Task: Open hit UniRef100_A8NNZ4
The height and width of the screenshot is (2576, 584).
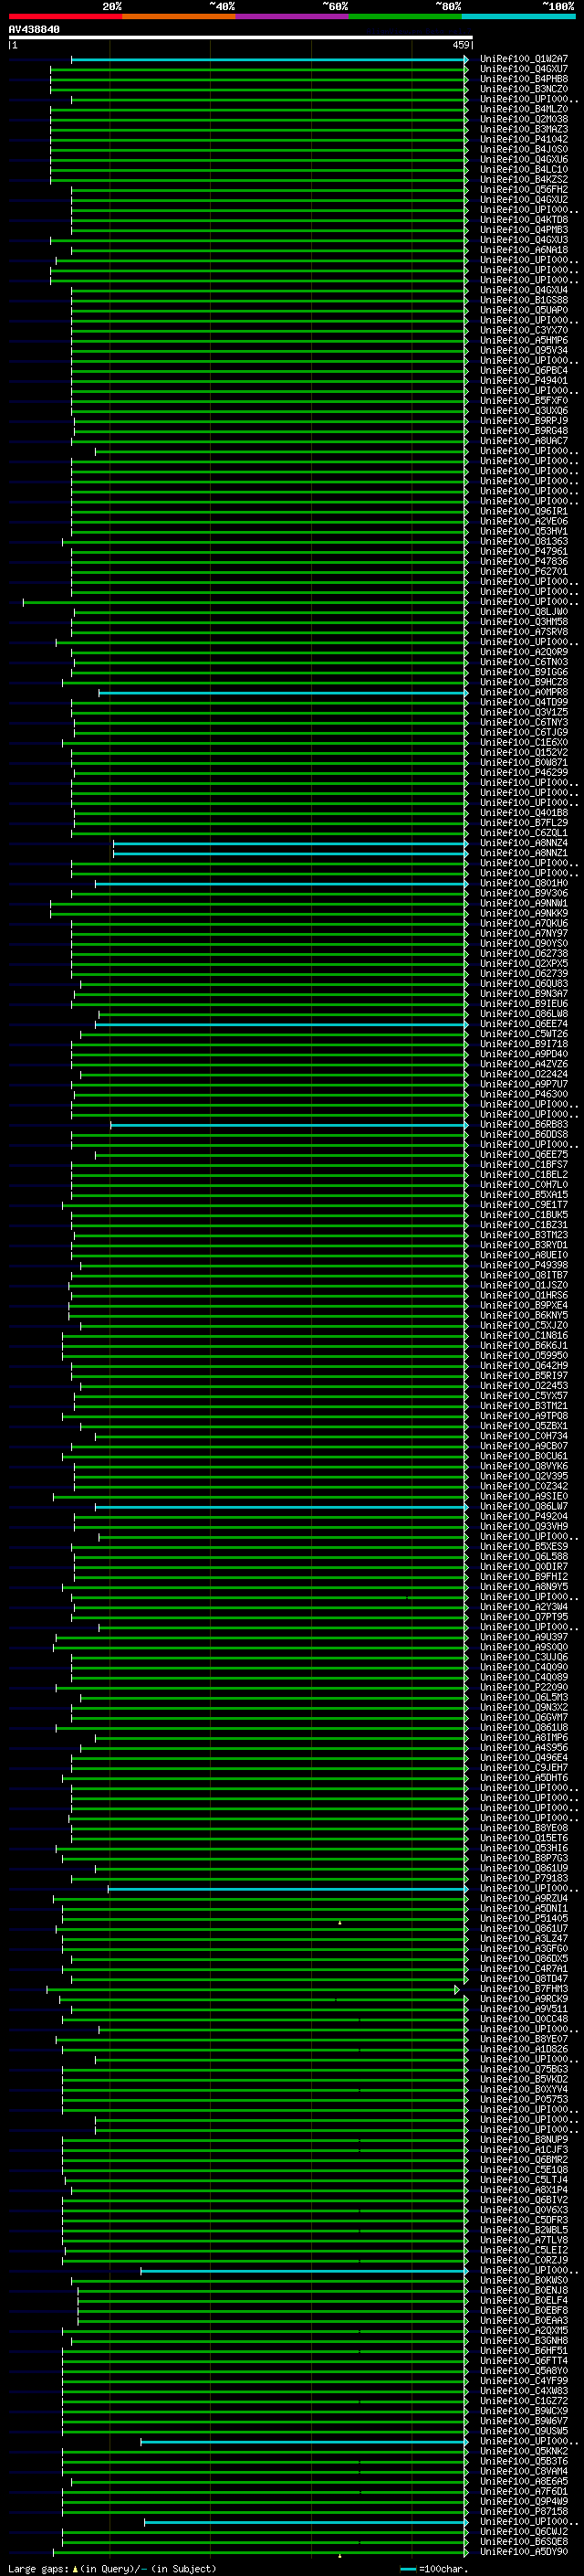Action: pyautogui.click(x=523, y=843)
